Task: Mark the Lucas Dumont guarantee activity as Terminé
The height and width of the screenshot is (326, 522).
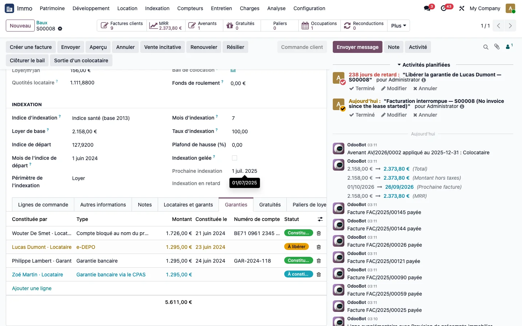Action: tap(362, 88)
